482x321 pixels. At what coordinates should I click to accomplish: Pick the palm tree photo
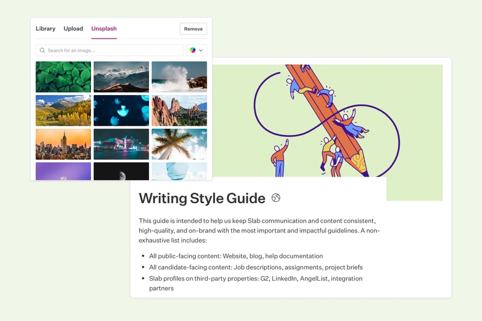click(x=179, y=144)
